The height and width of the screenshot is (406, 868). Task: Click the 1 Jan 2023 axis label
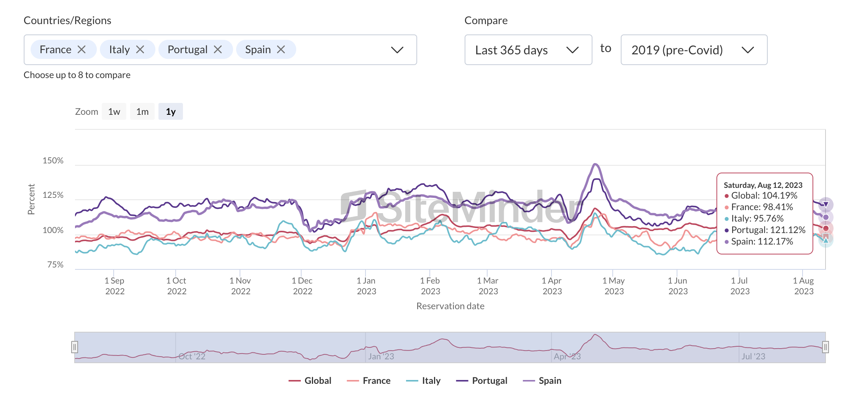tap(366, 286)
